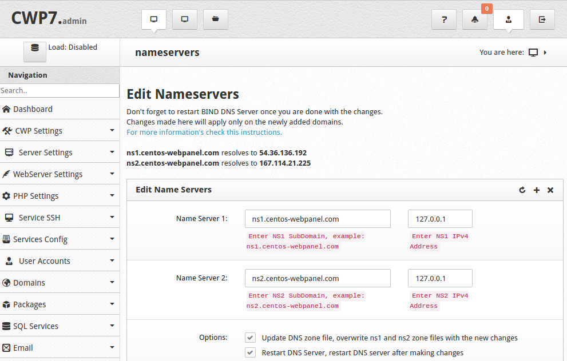The height and width of the screenshot is (361, 567).
Task: Click the SQL Services database icon
Action: 6,326
